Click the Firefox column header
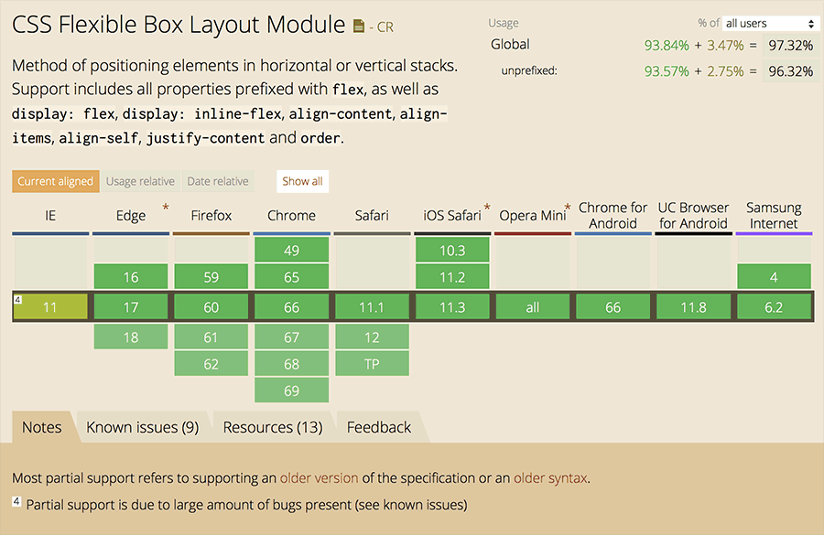This screenshot has height=535, width=824. coord(211,215)
